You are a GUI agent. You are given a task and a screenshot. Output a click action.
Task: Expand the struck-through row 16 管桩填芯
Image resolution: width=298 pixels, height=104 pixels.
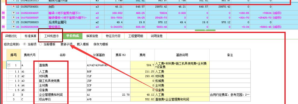[13, 26]
